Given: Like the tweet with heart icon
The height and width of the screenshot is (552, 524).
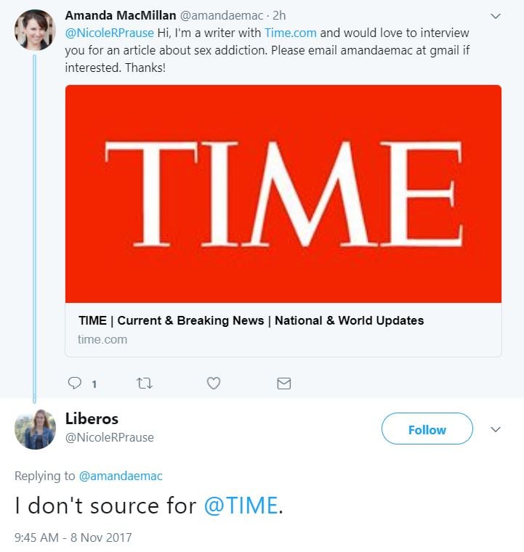Looking at the screenshot, I should [x=214, y=383].
